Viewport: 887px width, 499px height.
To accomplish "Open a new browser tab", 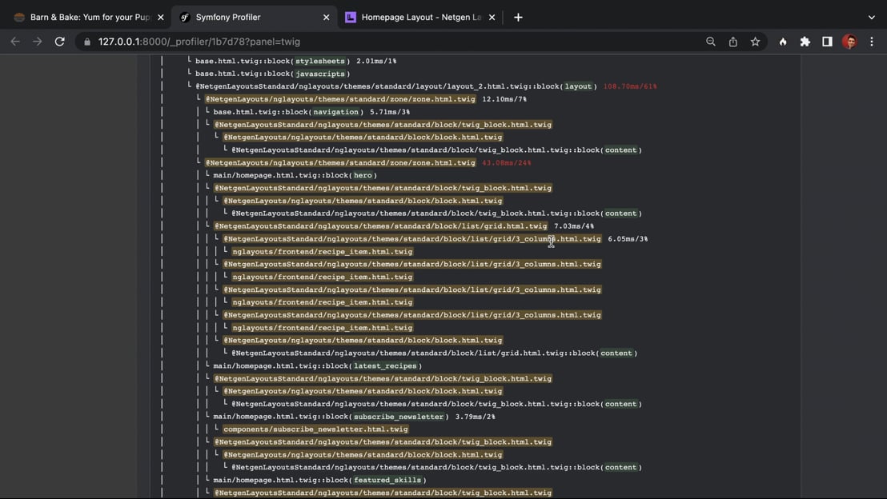I will [x=518, y=17].
